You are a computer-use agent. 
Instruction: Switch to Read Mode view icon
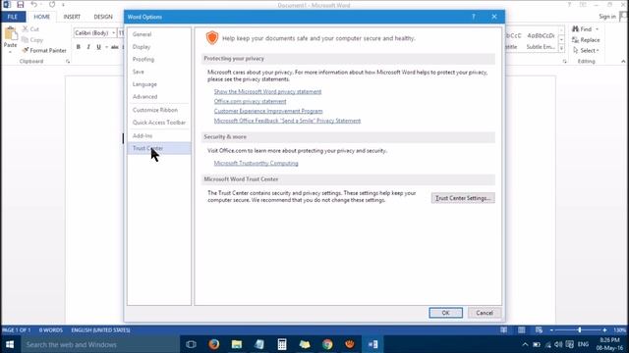tap(504, 330)
